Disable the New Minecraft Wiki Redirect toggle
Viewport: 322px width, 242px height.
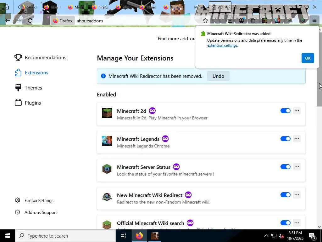286,195
